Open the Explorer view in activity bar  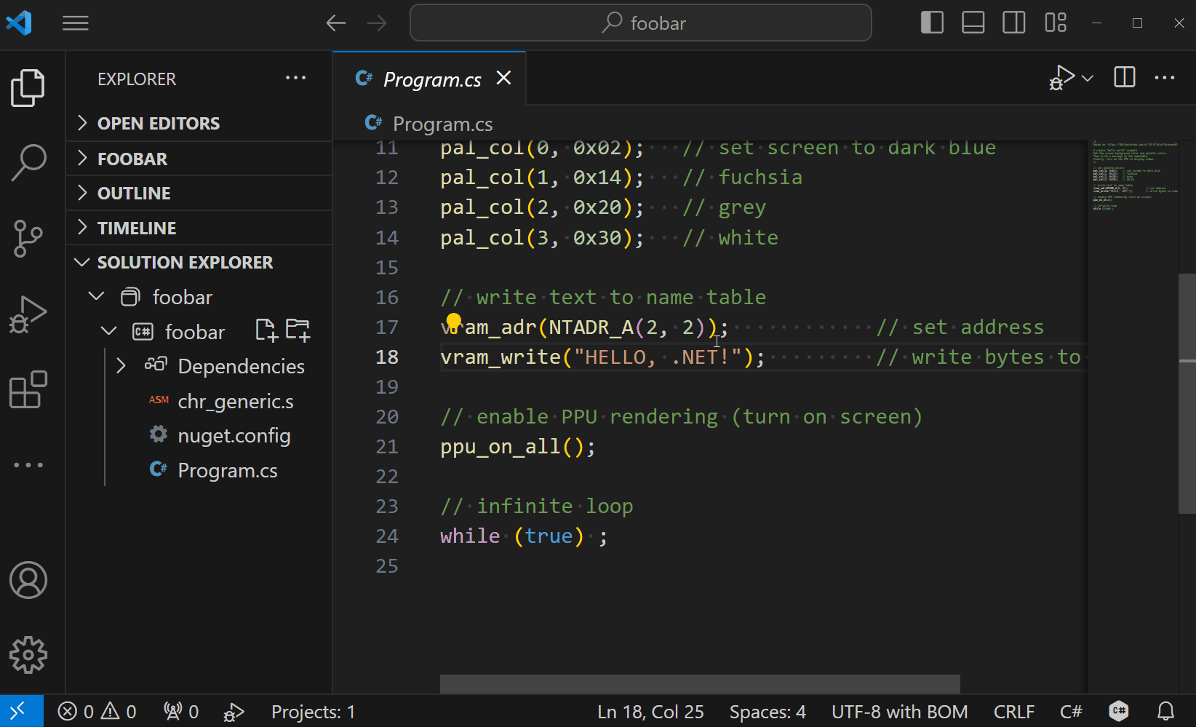point(28,88)
